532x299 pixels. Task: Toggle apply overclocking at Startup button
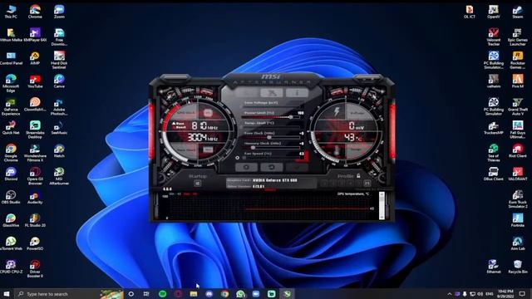(x=198, y=184)
